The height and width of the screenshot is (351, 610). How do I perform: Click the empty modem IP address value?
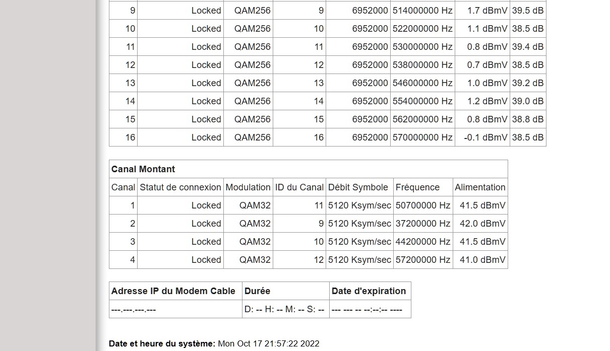coord(134,310)
